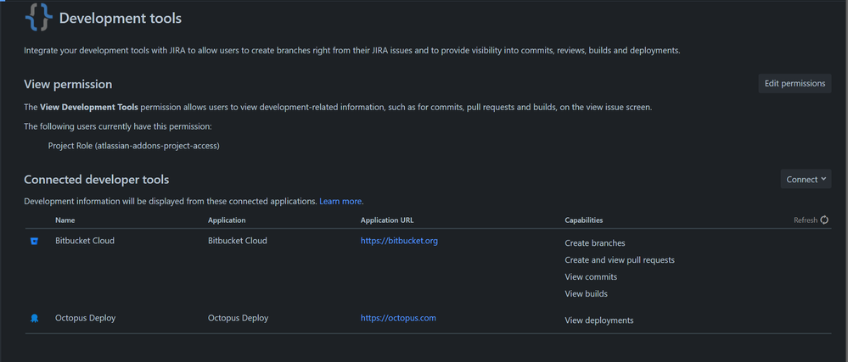Open the Edit permissions button
Image resolution: width=848 pixels, height=362 pixels.
795,83
